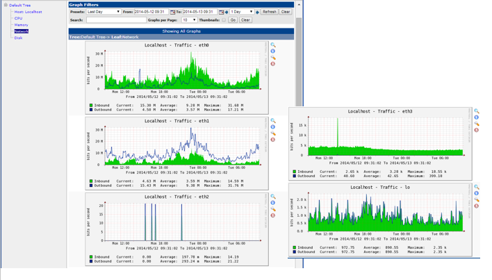Click the red page-top icon beside eth1 graph
Viewport: 492px width, 280px height.
point(273,140)
